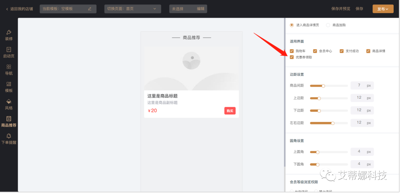
Task: Click the 上边距 px value field
Action: 362,98
